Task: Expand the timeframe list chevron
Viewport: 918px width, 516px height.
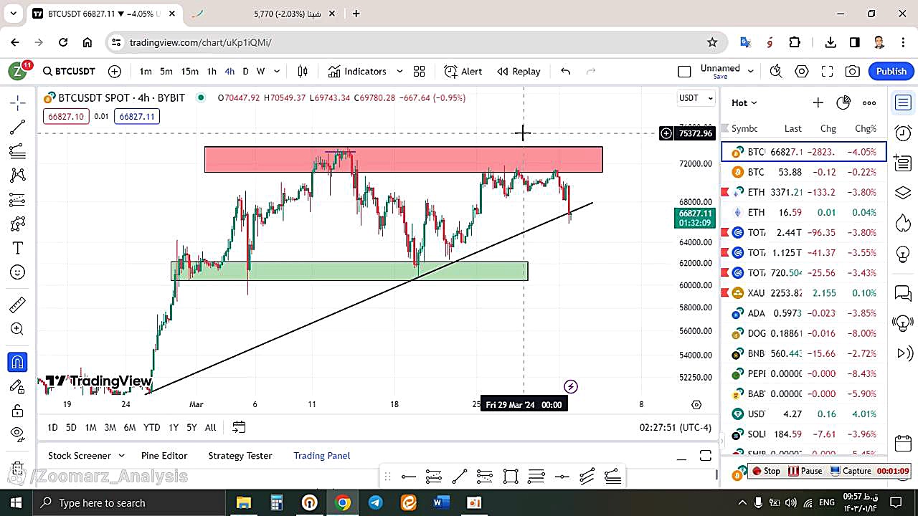Action: click(x=277, y=71)
